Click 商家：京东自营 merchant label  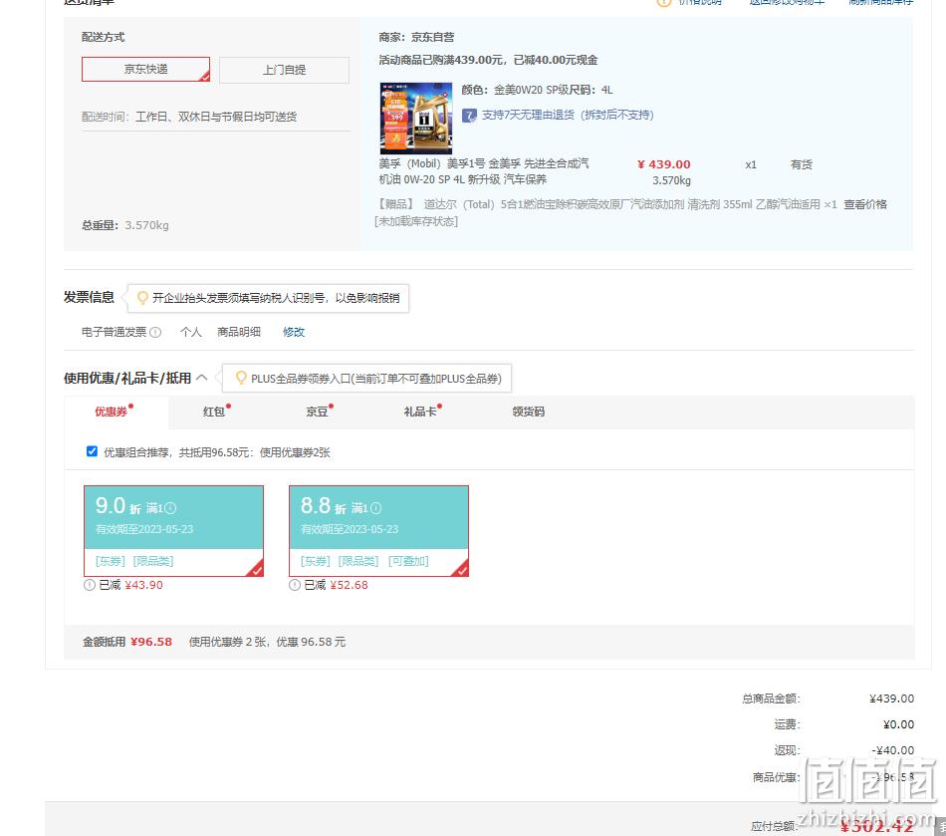coord(416,38)
